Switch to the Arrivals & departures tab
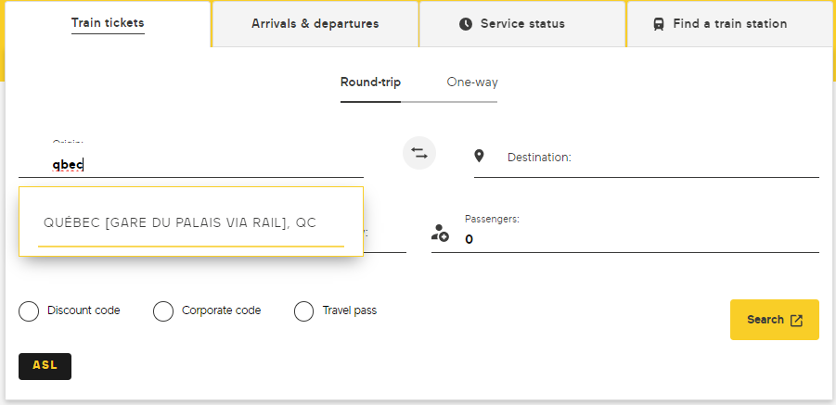The height and width of the screenshot is (405, 836). click(315, 24)
